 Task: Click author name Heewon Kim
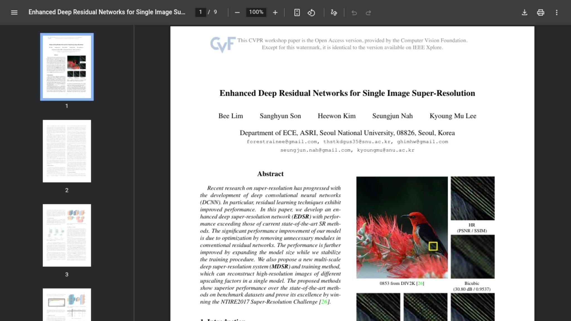point(337,116)
